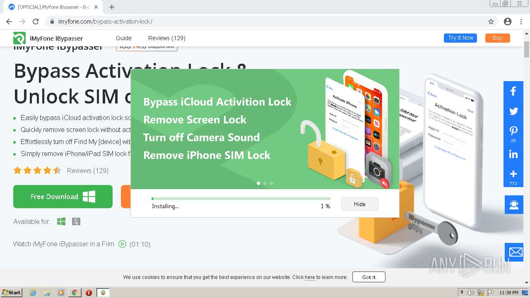Screen dimensions: 530x298
Task: Open the media player taskbar icon
Action: coord(61,293)
